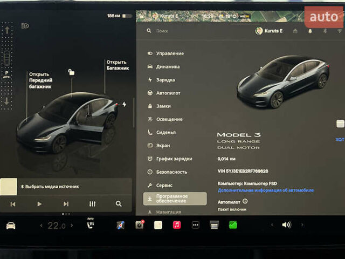Open the rear trunk (Открыть Багажник)
This screenshot has height=259, width=345.
pos(117,65)
